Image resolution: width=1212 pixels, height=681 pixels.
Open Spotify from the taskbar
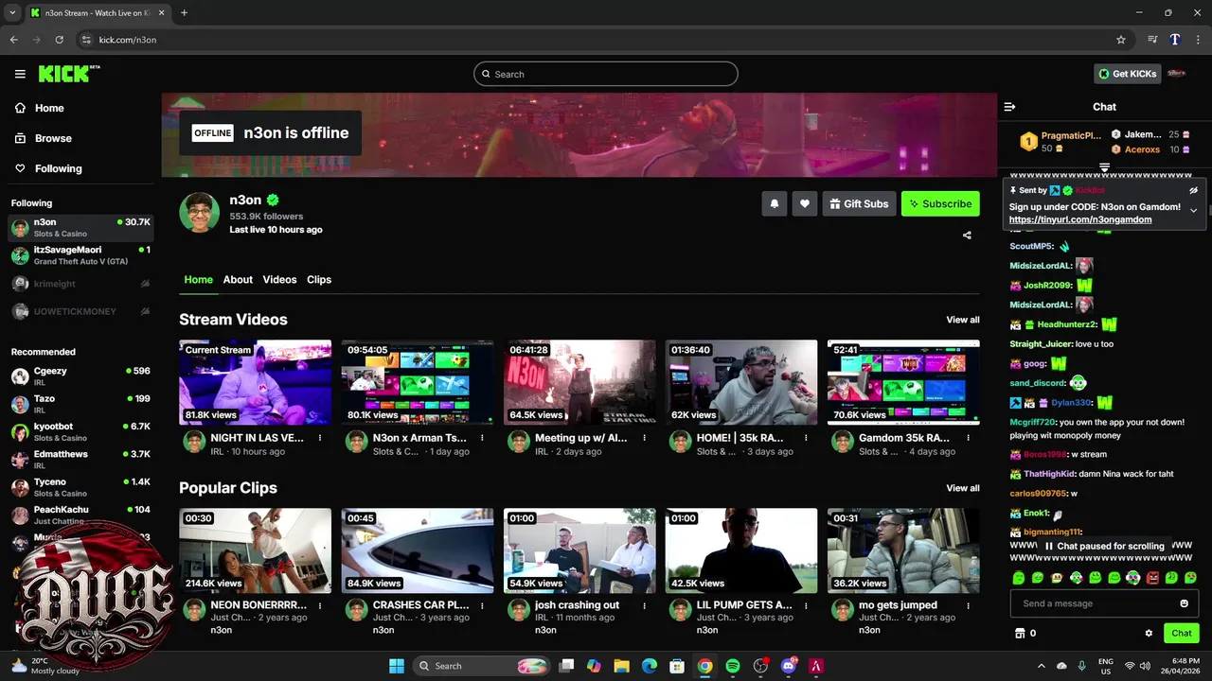[x=732, y=666]
